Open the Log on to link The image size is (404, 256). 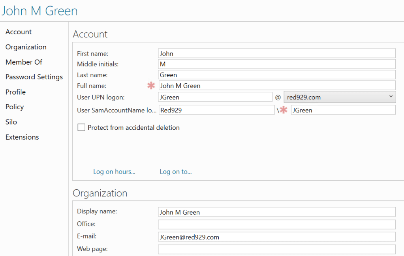point(176,172)
